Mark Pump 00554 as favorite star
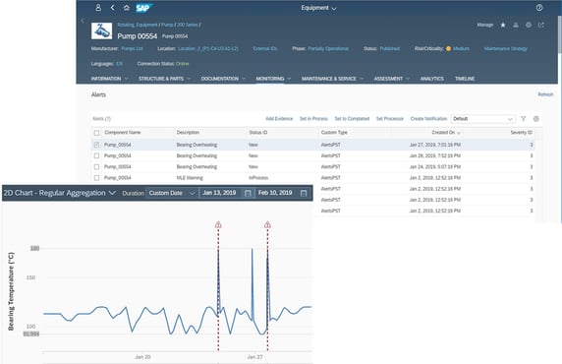This screenshot has height=364, width=562. pos(503,25)
